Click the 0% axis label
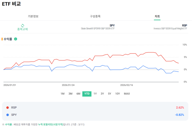The image size is (192, 129). pos(185,69)
